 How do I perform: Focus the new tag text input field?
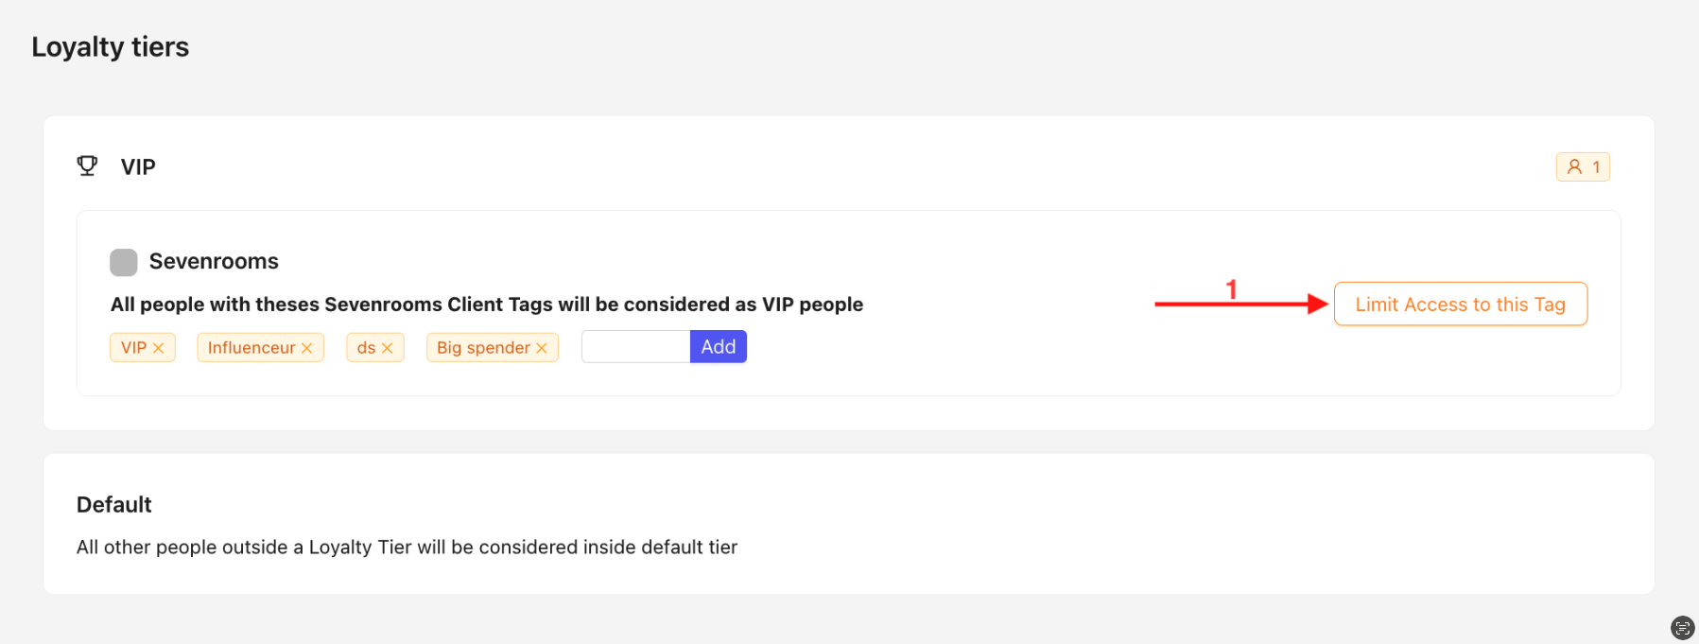tap(635, 347)
